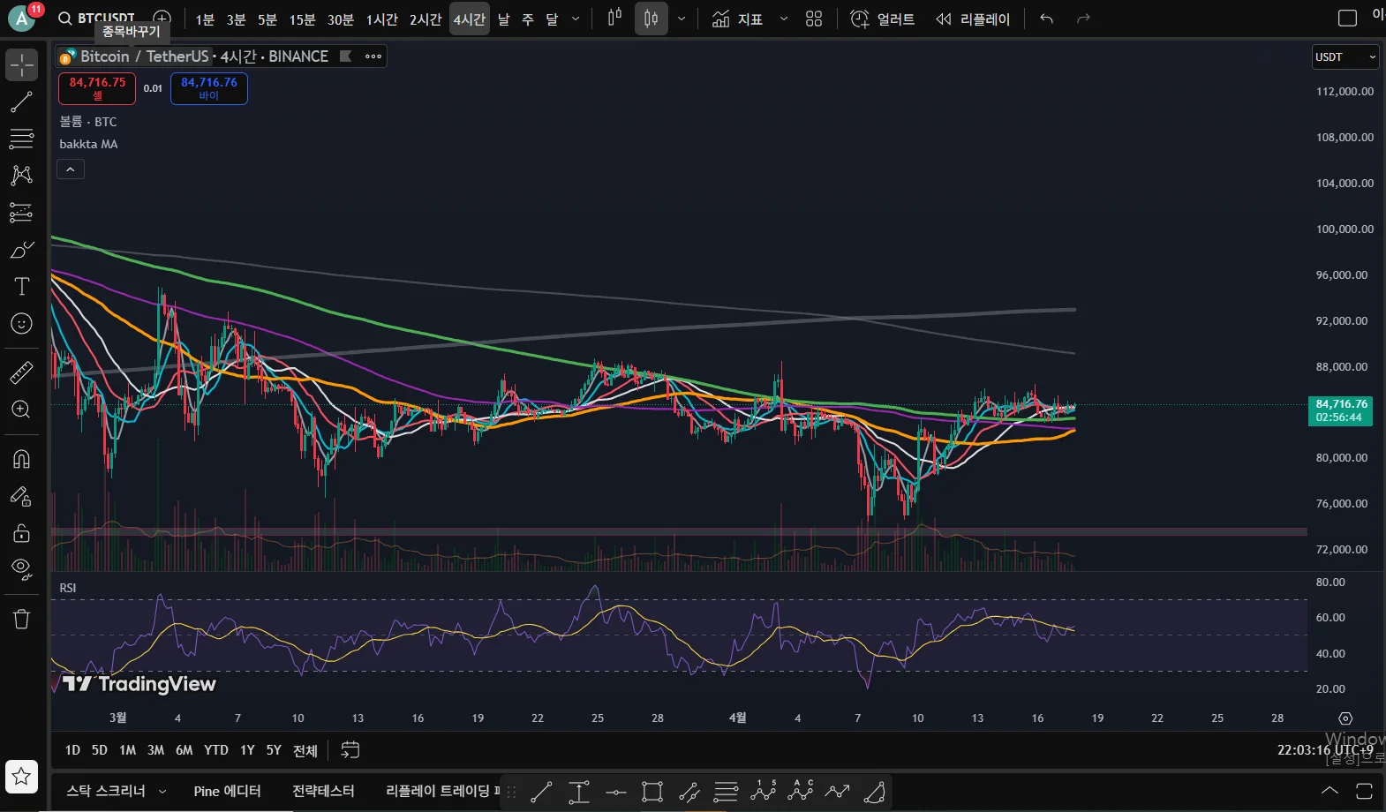Click the 얼러트 alert button
The height and width of the screenshot is (812, 1386).
pyautogui.click(x=882, y=19)
